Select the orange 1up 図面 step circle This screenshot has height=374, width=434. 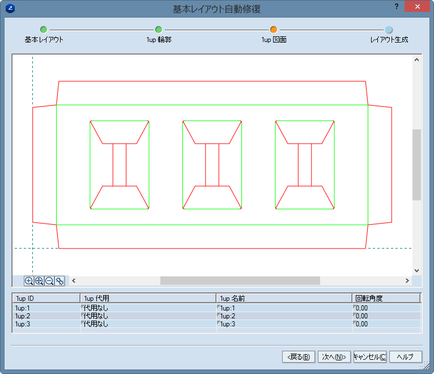point(274,30)
